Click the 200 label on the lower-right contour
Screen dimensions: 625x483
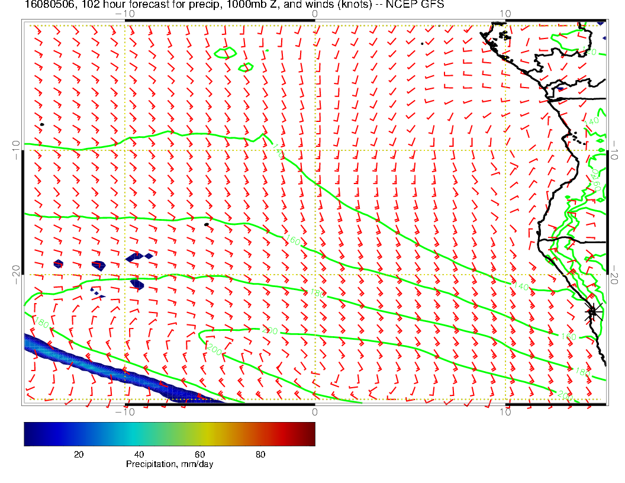coord(565,395)
